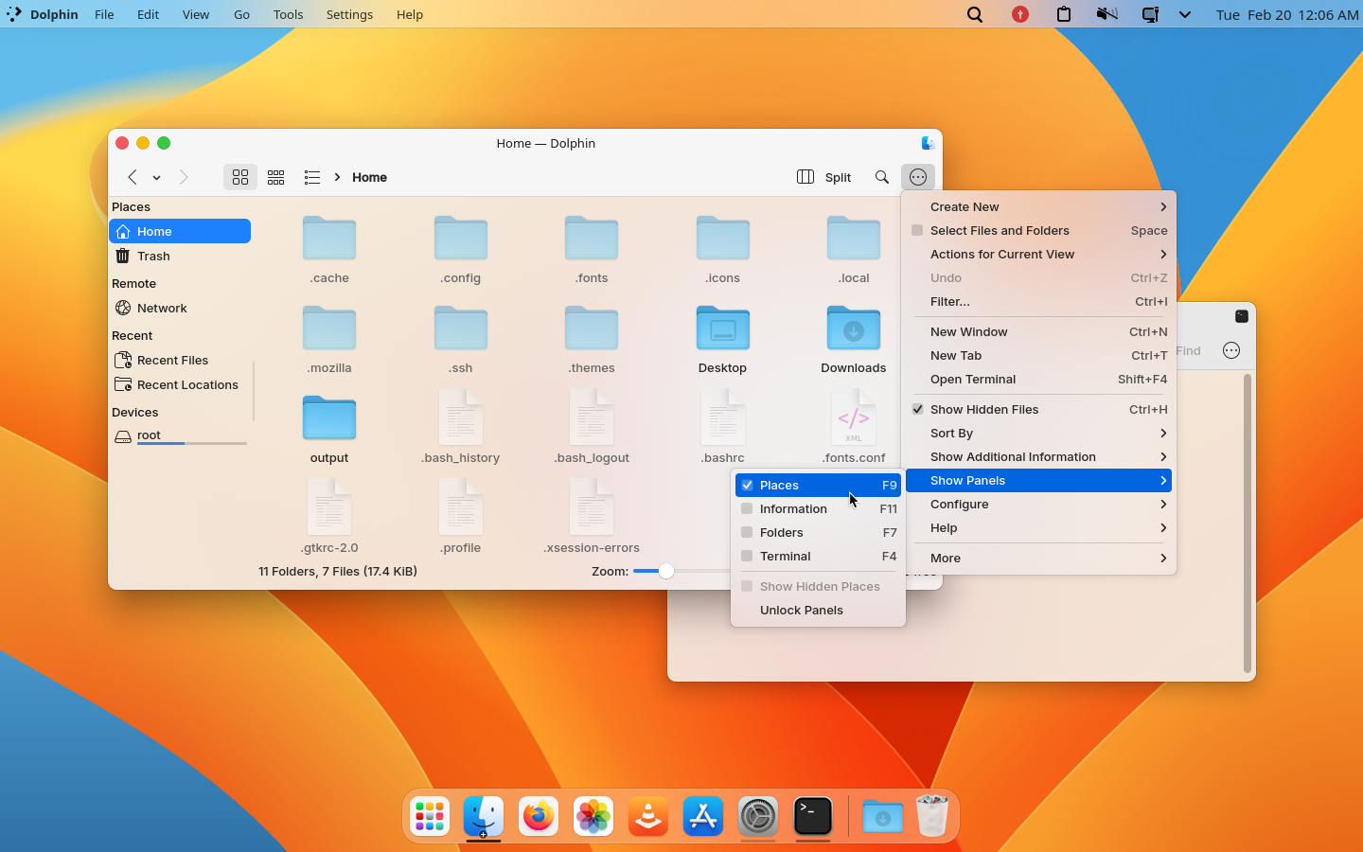
Task: Enable the Terminal panel
Action: pyautogui.click(x=818, y=556)
